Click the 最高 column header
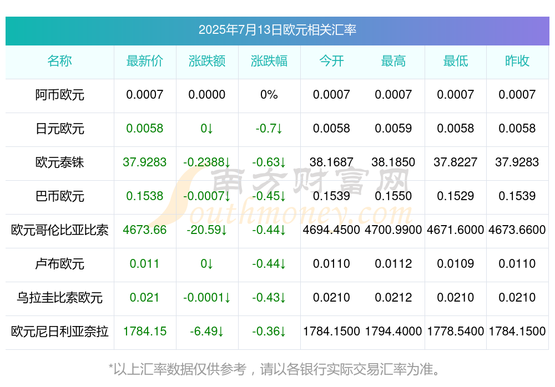This screenshot has width=555, height=387. coord(393,61)
